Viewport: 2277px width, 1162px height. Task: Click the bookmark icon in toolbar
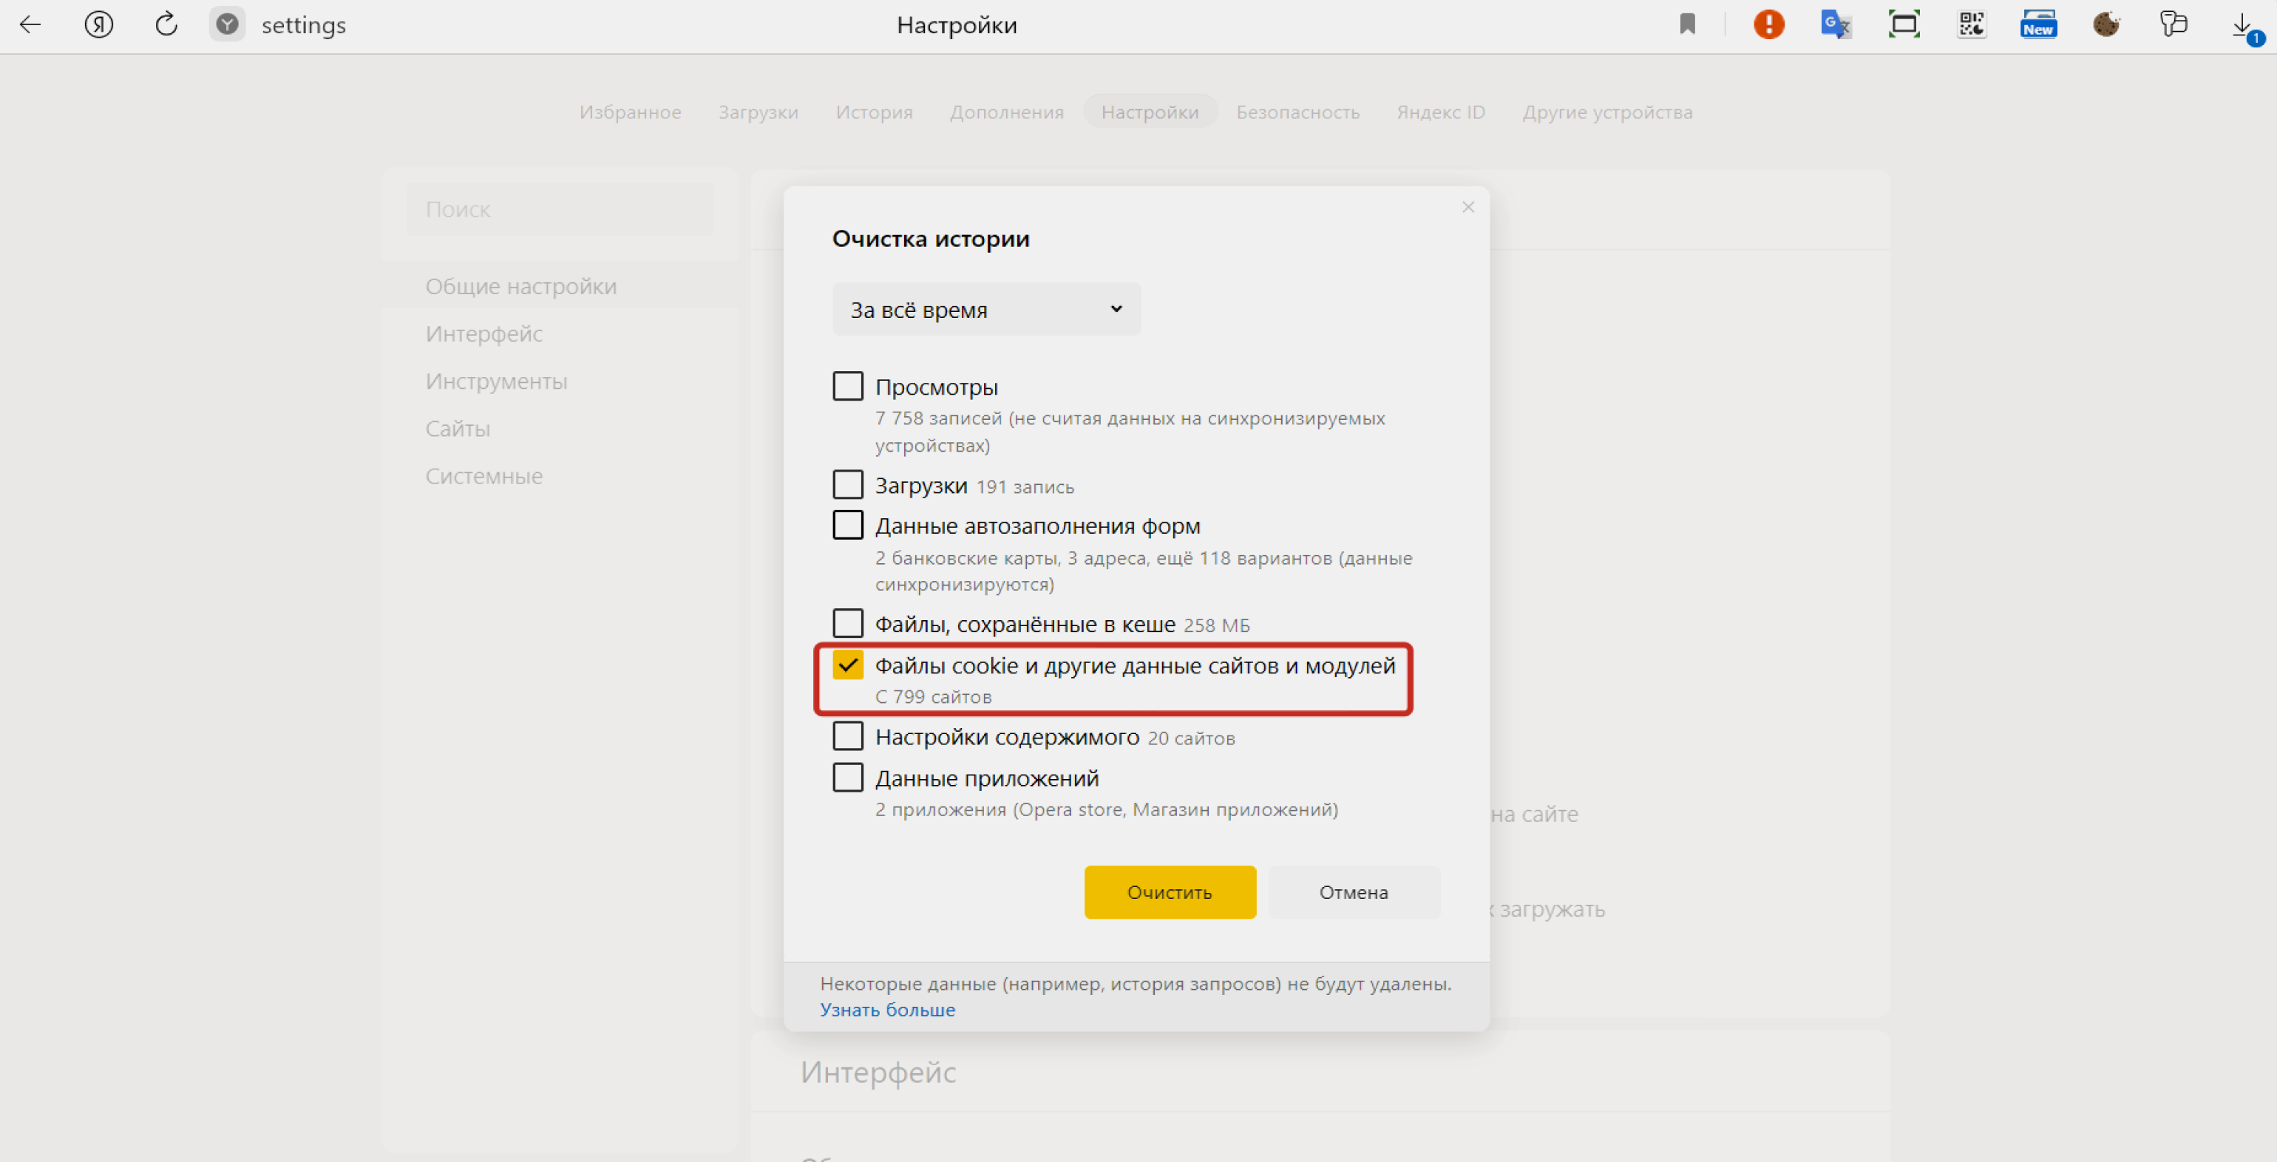(1686, 25)
